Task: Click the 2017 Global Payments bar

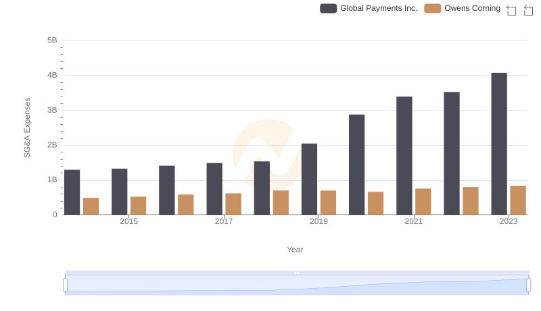Action: (x=214, y=189)
